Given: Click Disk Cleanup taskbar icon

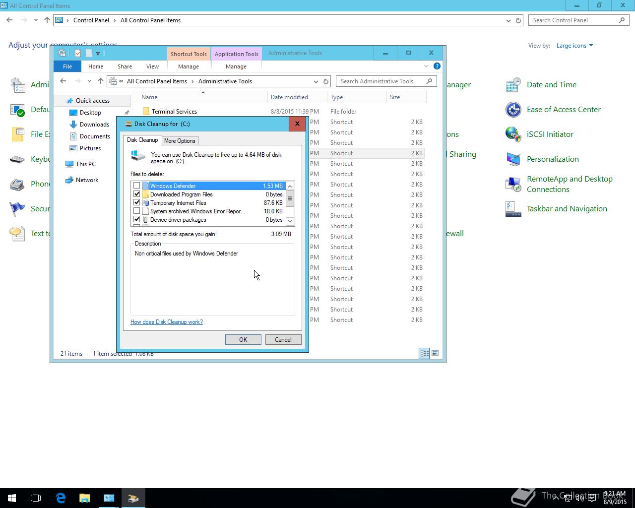Looking at the screenshot, I should click(x=133, y=498).
